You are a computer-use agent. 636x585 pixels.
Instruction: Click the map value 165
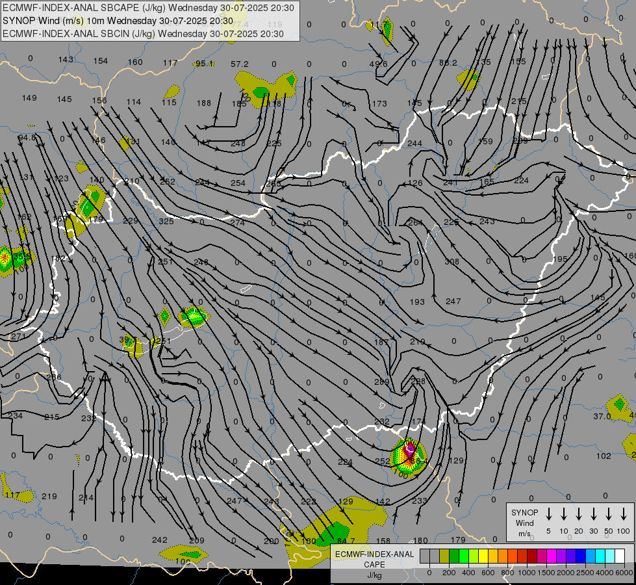tap(487, 182)
